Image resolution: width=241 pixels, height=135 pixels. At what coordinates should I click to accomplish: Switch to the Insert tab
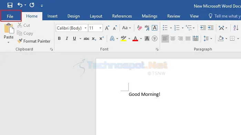(x=52, y=16)
